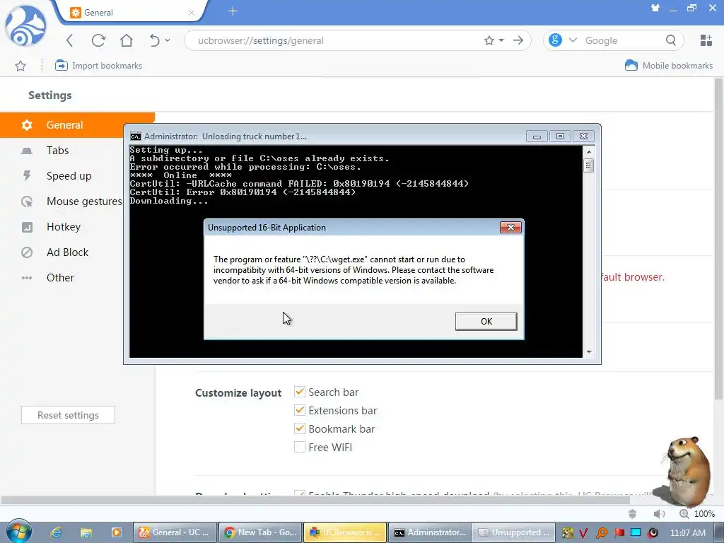This screenshot has width=724, height=543.
Task: Open Windows Explorer folder taskbar icon
Action: pyautogui.click(x=86, y=532)
